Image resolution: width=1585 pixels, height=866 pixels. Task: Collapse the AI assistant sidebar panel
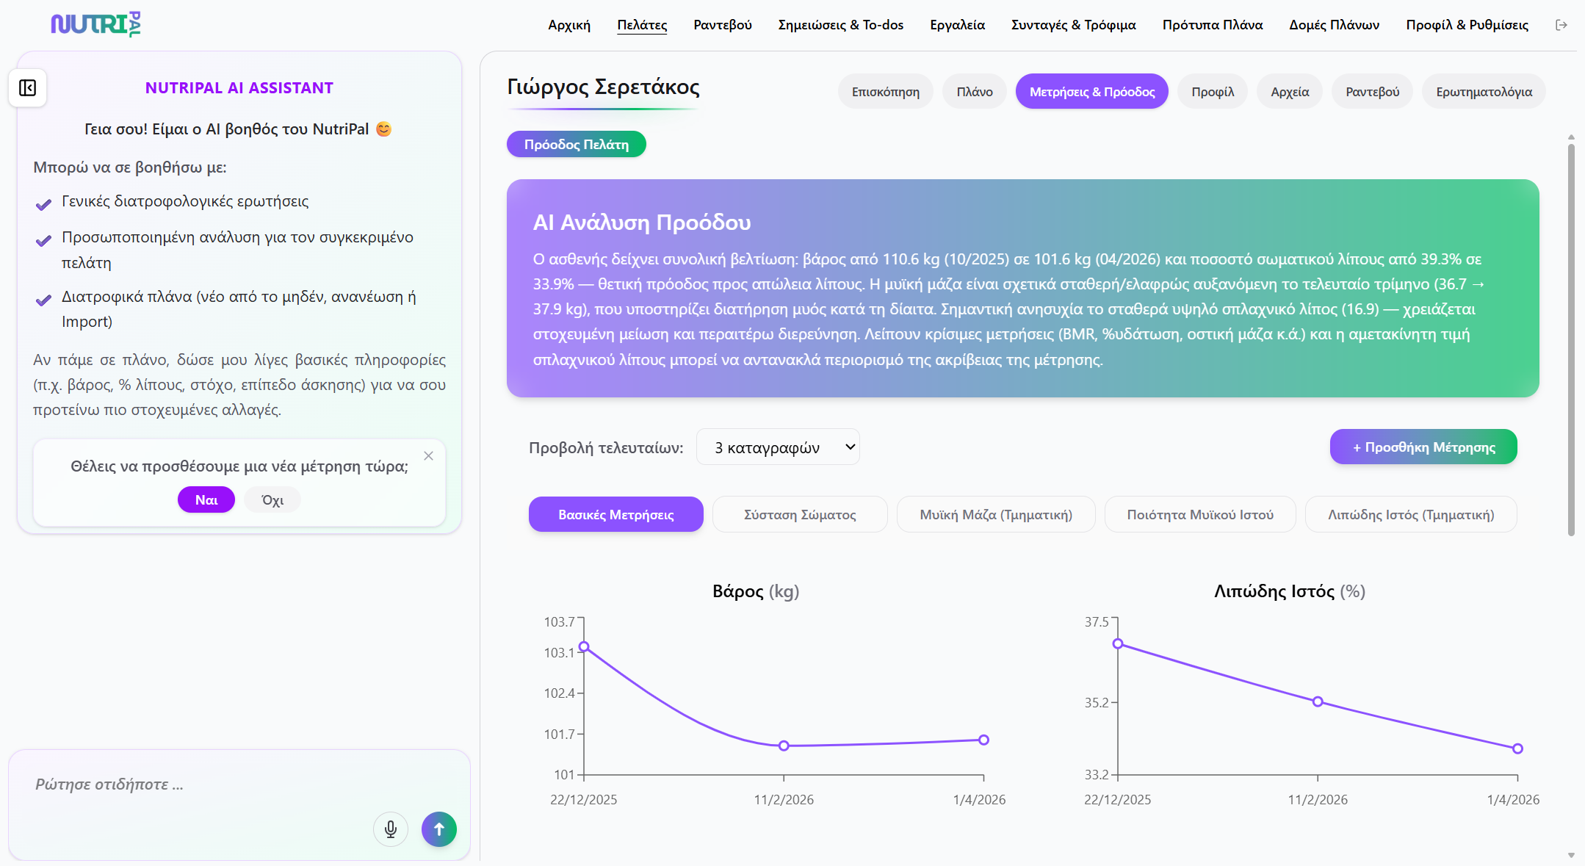28,88
